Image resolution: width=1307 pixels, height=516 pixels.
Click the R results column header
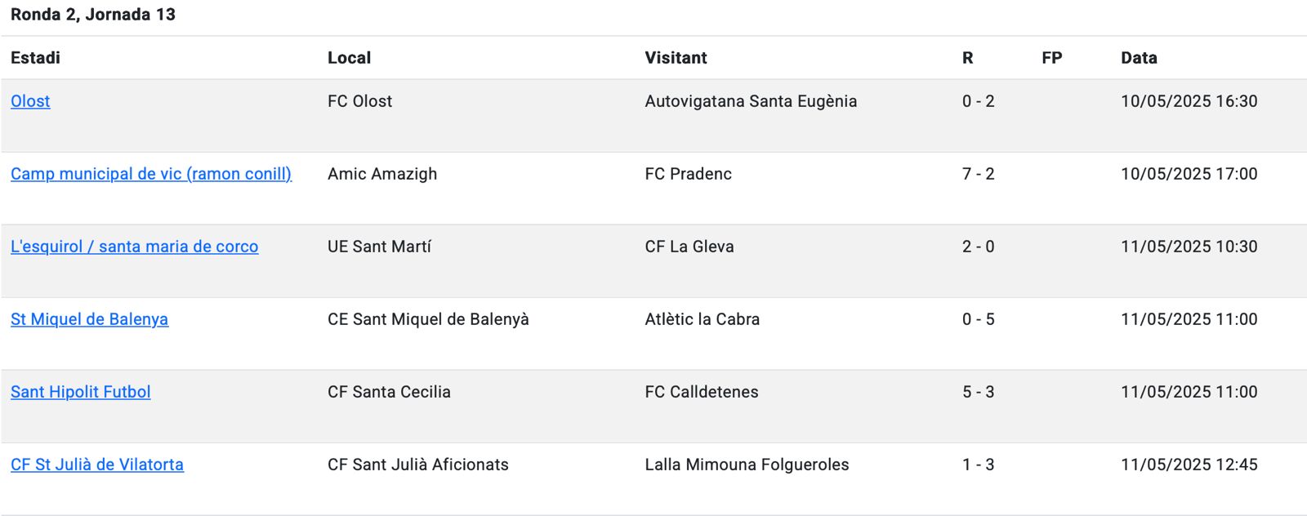tap(967, 58)
